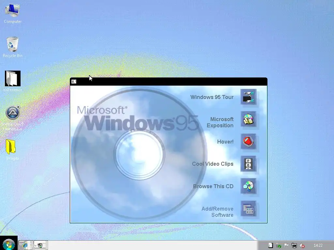Open the Windows 95 Tour icon
The height and width of the screenshot is (250, 334).
tap(248, 97)
